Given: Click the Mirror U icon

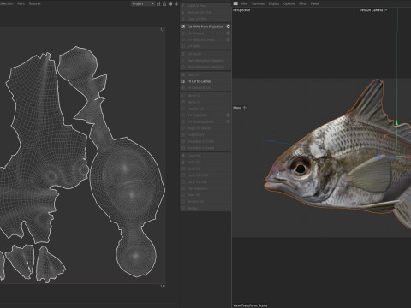Looking at the screenshot, I should tap(183, 96).
